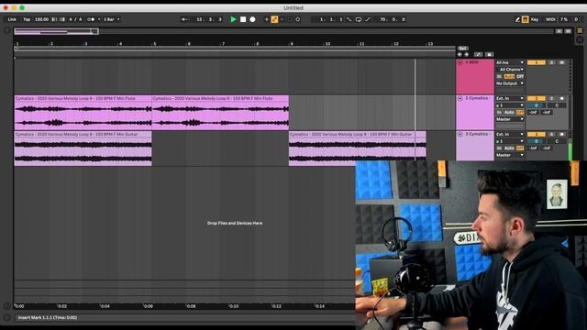
Task: Click the Tap tempo button
Action: click(27, 19)
